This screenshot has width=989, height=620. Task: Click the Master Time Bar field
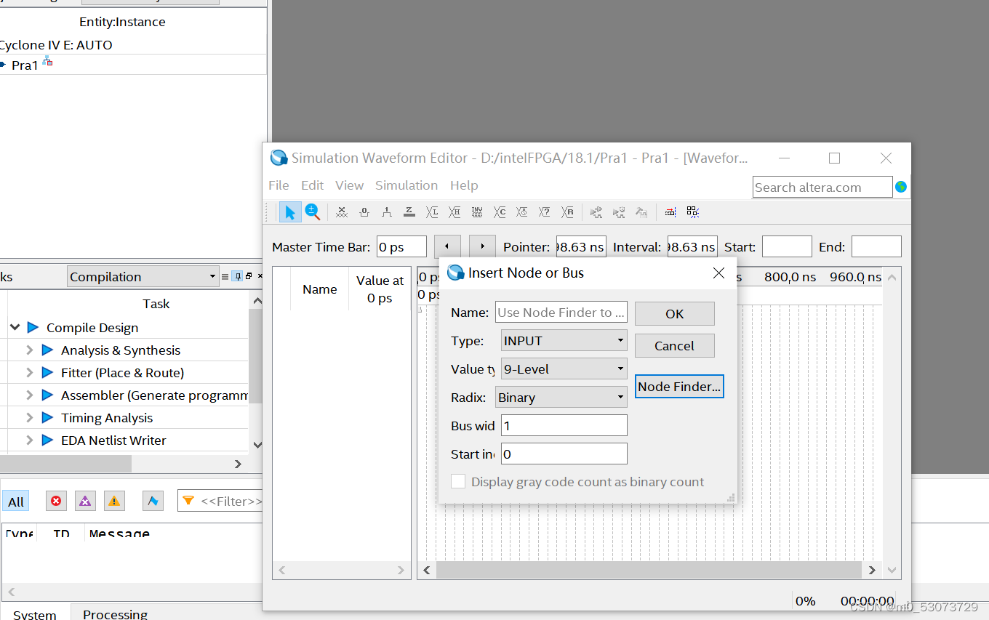[x=401, y=246]
